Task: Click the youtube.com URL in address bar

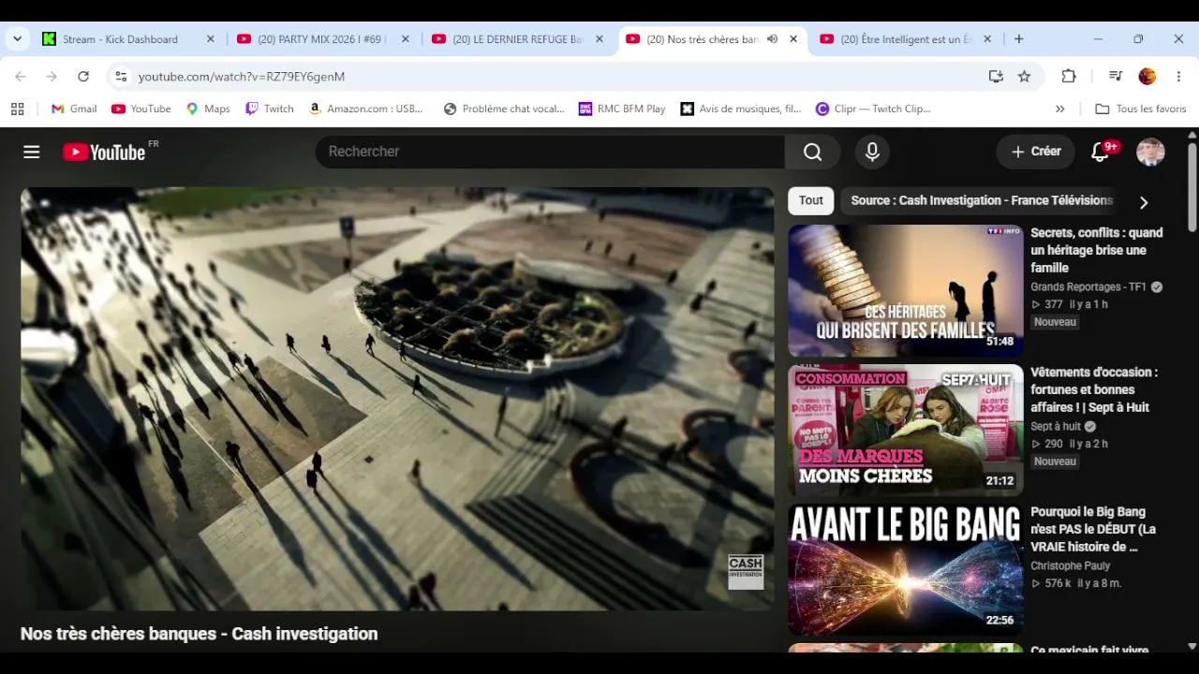Action: pyautogui.click(x=242, y=77)
